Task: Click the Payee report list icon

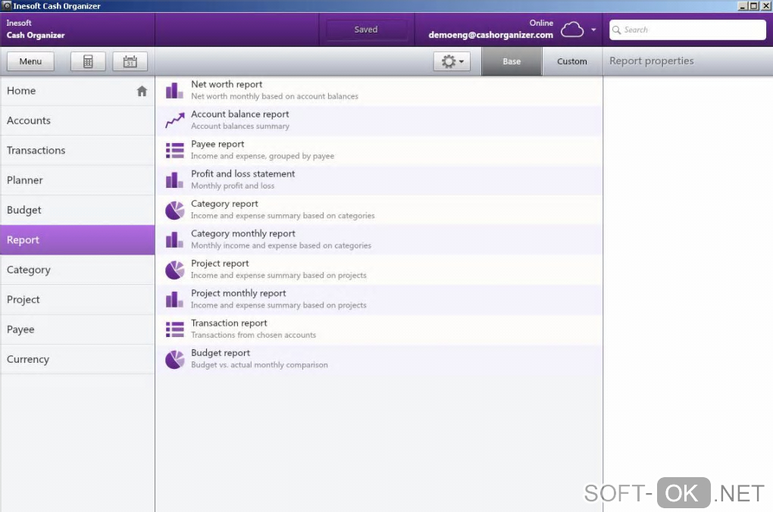Action: pos(174,150)
